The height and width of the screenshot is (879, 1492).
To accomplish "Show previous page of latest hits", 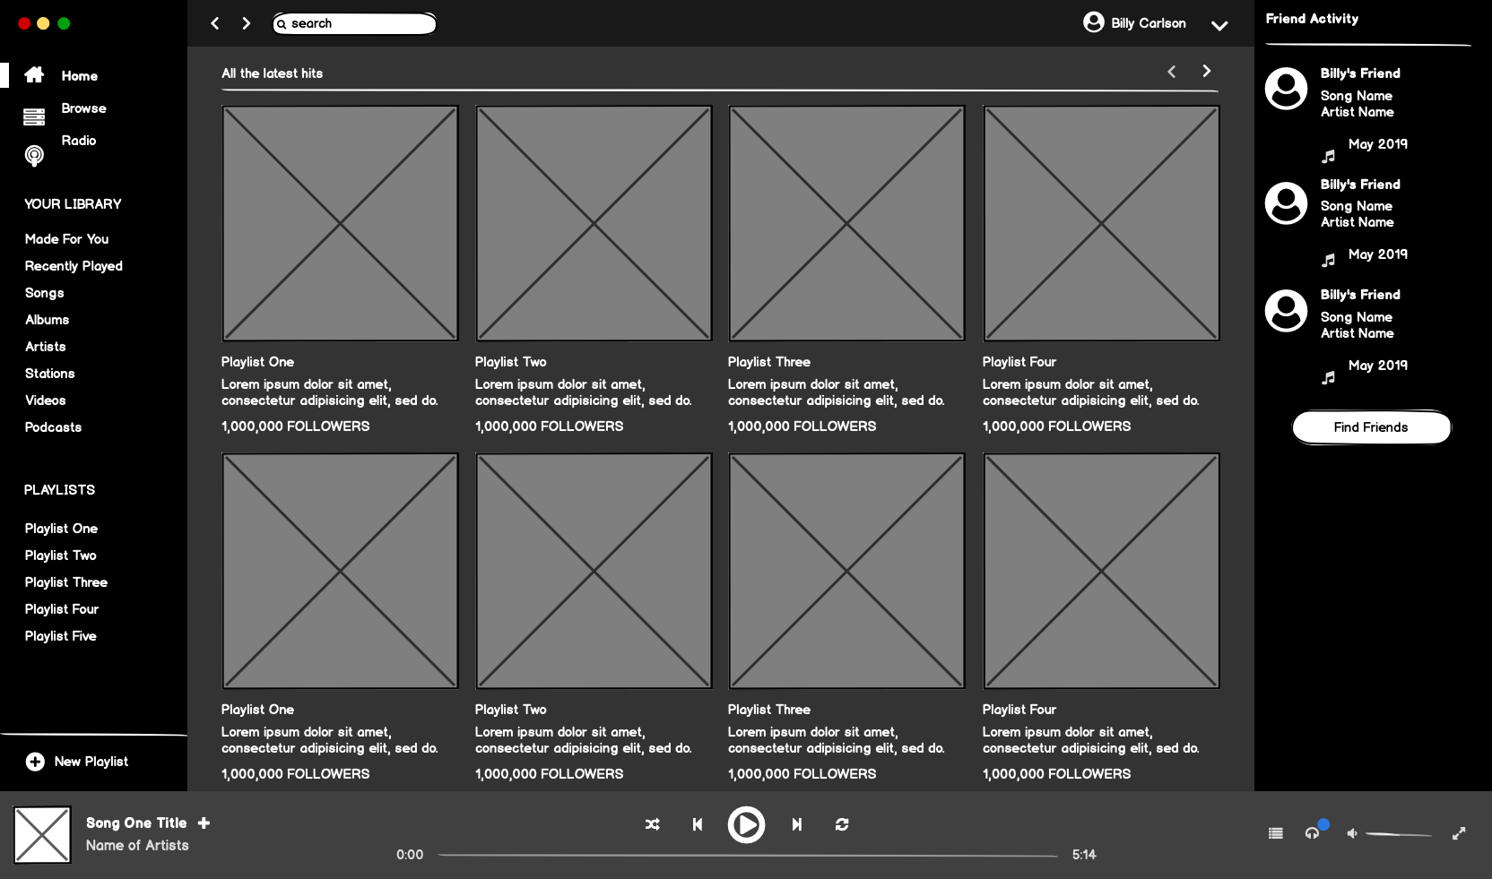I will [1171, 72].
